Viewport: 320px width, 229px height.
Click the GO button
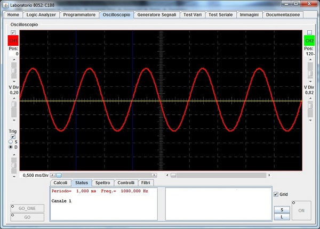[27, 217]
